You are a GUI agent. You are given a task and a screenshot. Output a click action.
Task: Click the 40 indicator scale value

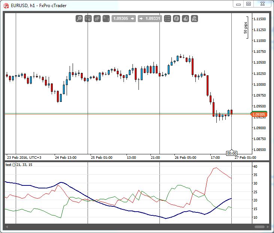tap(255, 166)
